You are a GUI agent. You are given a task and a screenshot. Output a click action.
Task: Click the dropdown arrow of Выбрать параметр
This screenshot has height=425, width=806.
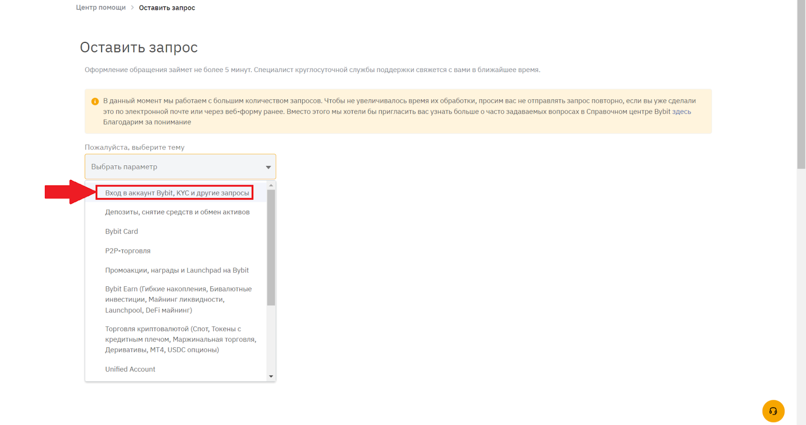(x=268, y=167)
